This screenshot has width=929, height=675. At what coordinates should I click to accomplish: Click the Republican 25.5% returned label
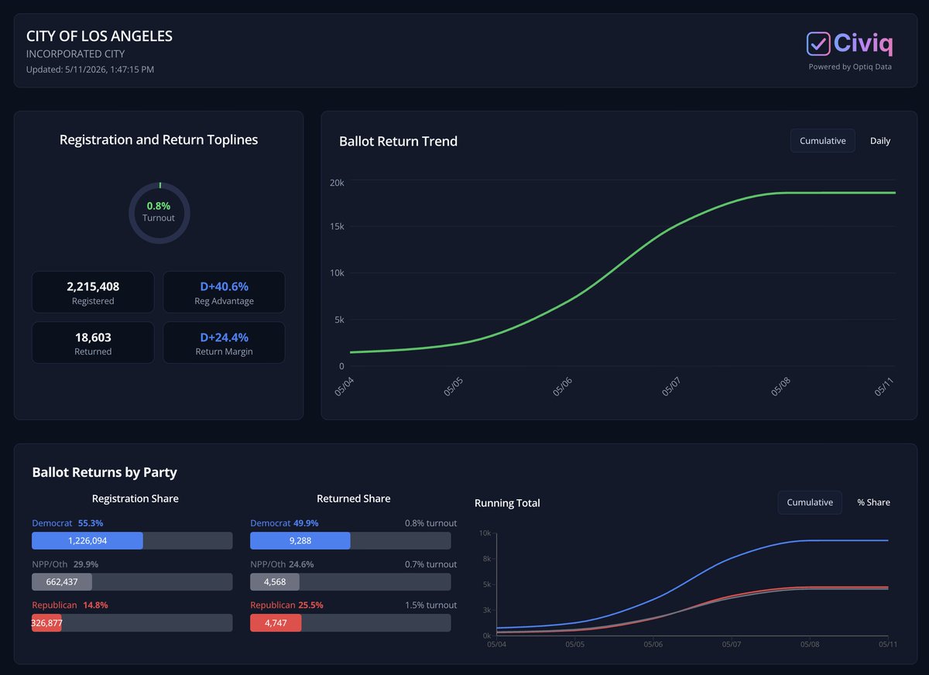click(x=286, y=605)
